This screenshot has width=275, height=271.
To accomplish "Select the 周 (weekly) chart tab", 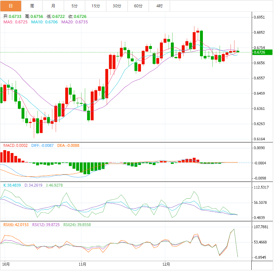I will click(x=32, y=6).
